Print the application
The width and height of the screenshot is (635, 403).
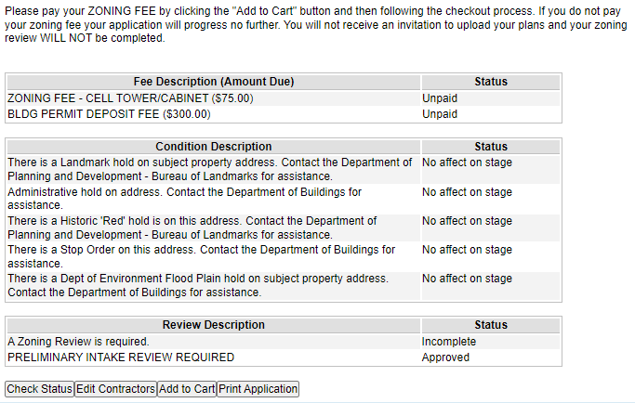pos(258,389)
